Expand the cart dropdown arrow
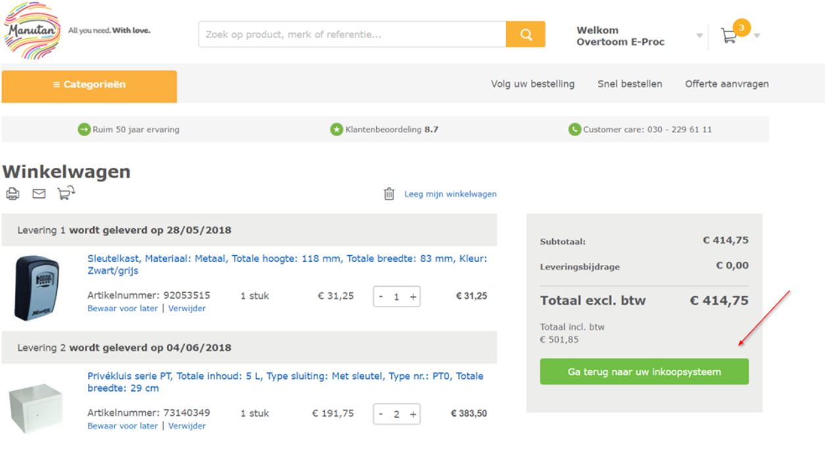This screenshot has width=825, height=454. [757, 36]
